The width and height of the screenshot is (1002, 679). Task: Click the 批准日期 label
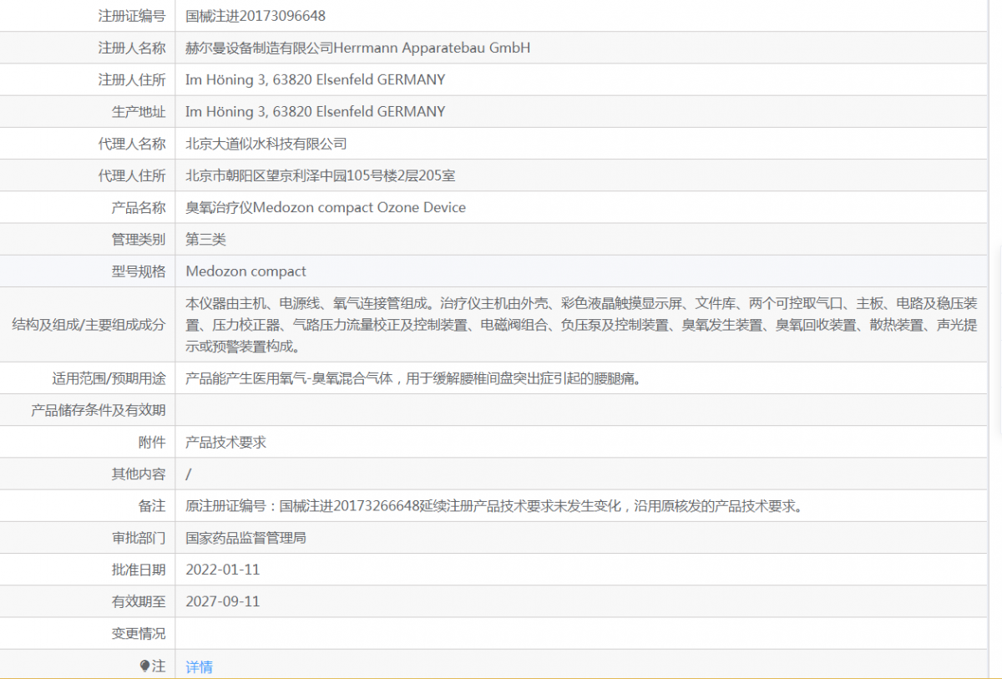(x=139, y=570)
